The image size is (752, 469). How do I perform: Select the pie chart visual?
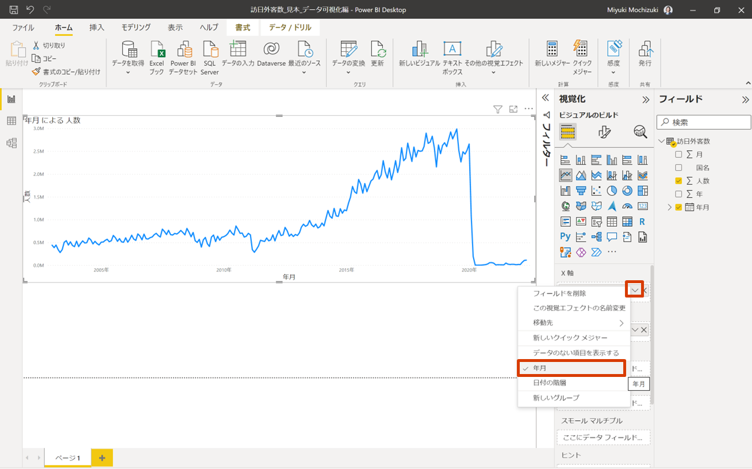(612, 190)
